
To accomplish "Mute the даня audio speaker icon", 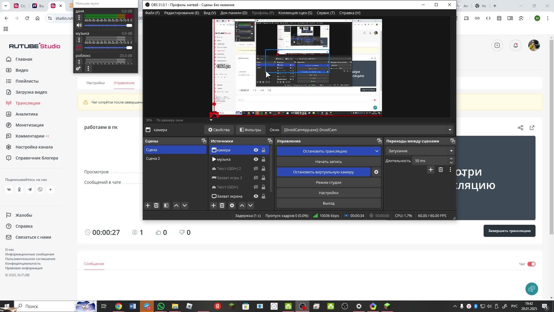I will pyautogui.click(x=79, y=25).
